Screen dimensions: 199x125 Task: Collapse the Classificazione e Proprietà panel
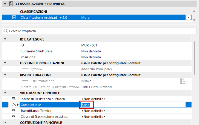coord(5,4)
